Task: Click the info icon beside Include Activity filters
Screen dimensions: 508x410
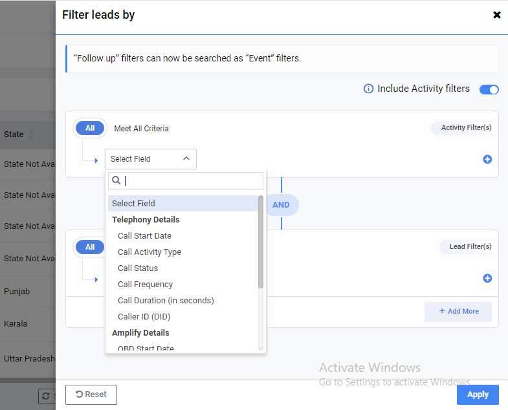Action: tap(368, 89)
